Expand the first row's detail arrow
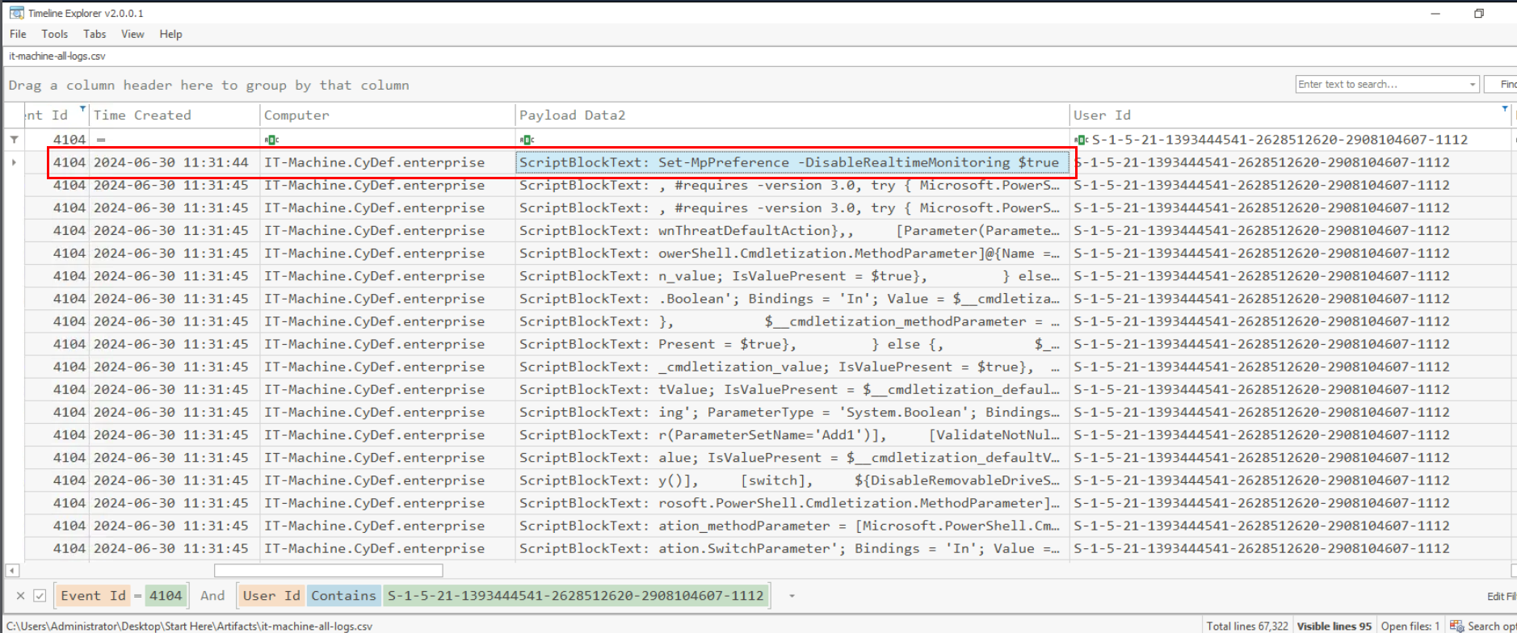 pyautogui.click(x=14, y=162)
